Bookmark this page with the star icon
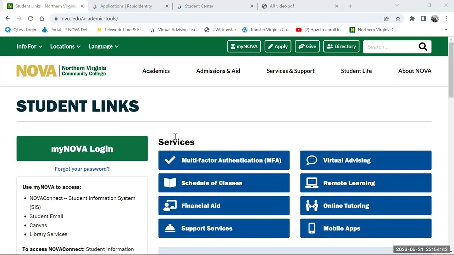Screen dimensions: 454x255 (398, 18)
